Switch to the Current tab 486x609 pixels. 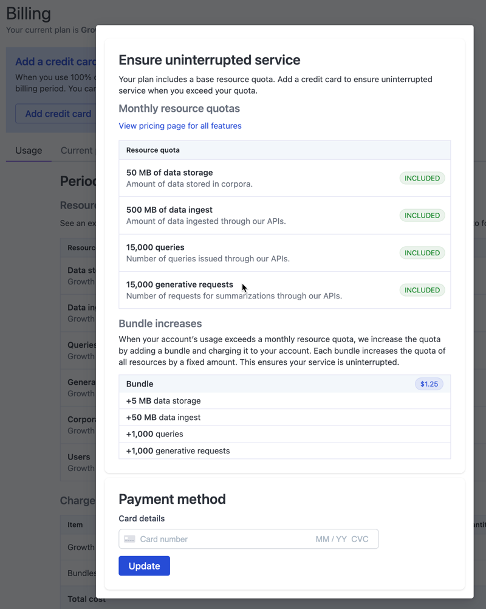78,150
